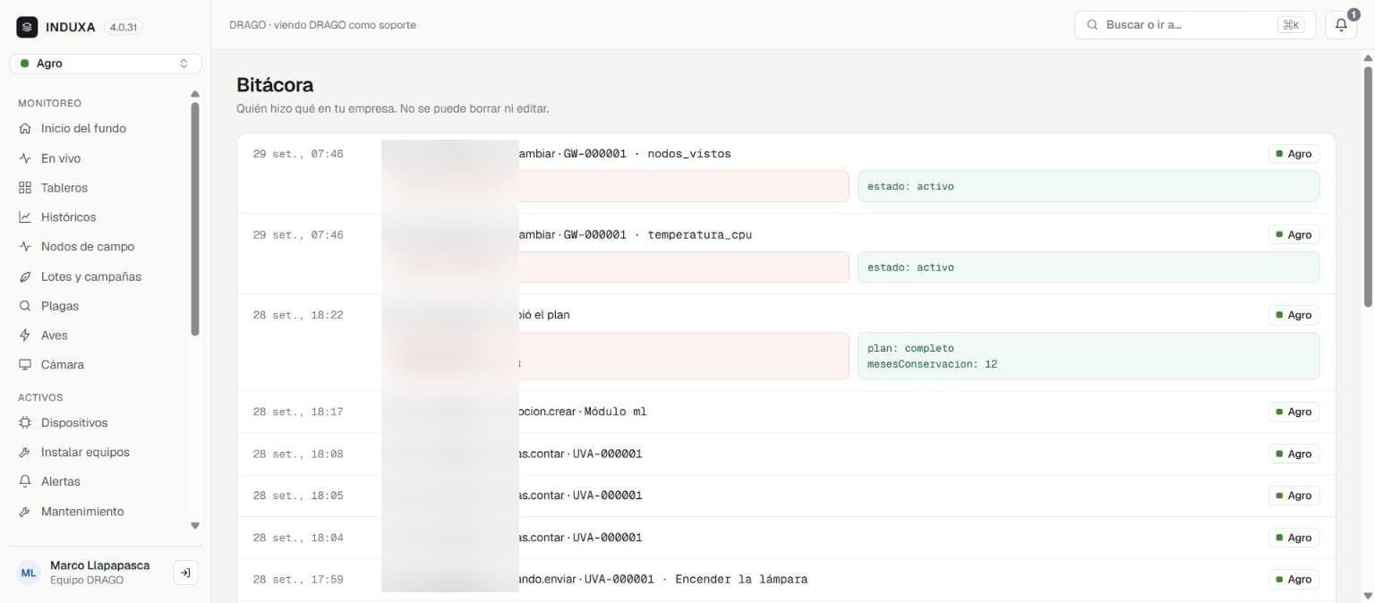
Task: Click the Agro tag on the temperatura_cpu entry
Action: [x=1294, y=234]
